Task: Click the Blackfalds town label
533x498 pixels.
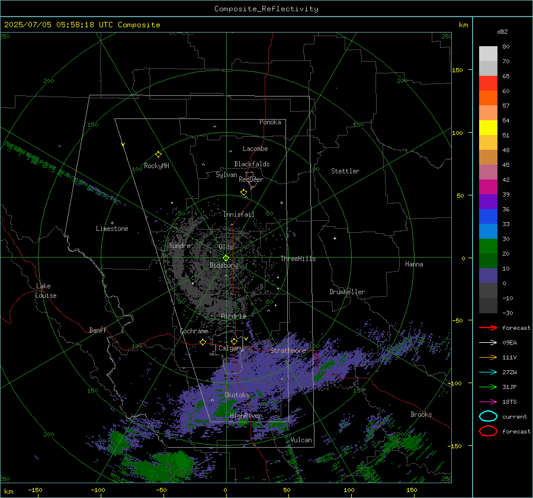Action: point(252,164)
